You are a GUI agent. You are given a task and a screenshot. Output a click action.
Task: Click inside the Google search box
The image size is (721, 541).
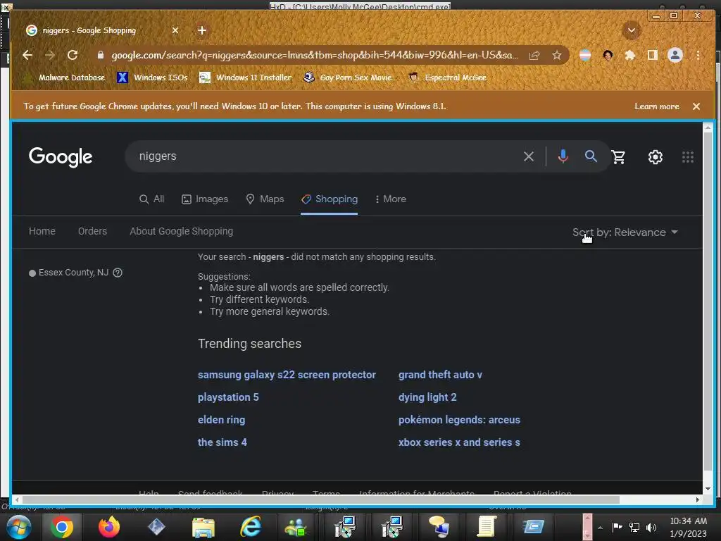pyautogui.click(x=322, y=156)
